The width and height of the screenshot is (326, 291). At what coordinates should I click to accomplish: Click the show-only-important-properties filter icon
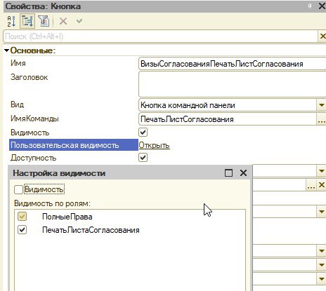(44, 21)
